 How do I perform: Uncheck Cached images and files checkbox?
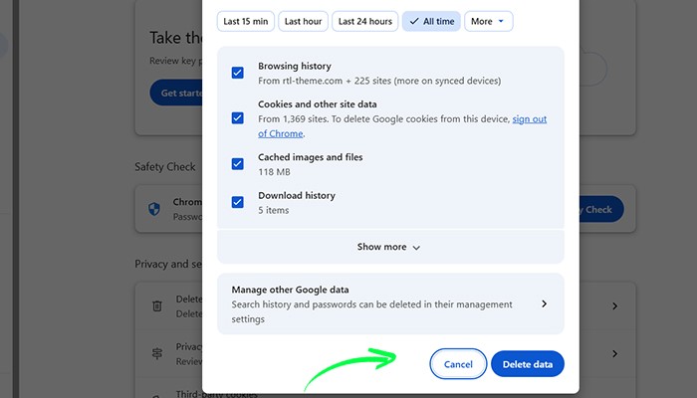pyautogui.click(x=238, y=164)
